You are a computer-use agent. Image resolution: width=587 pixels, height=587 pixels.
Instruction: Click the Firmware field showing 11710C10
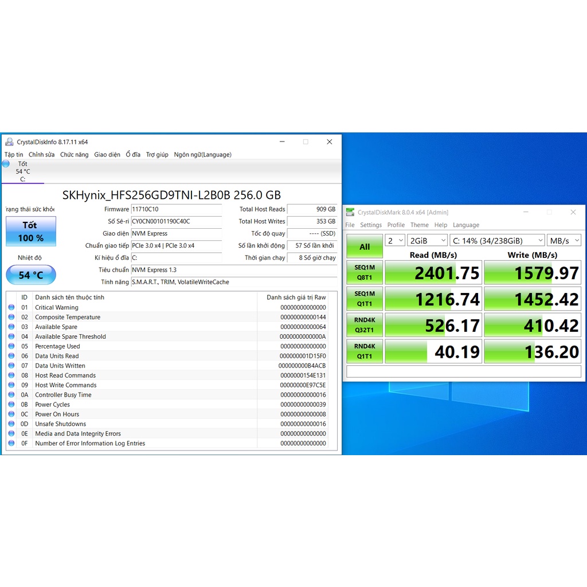pos(176,210)
